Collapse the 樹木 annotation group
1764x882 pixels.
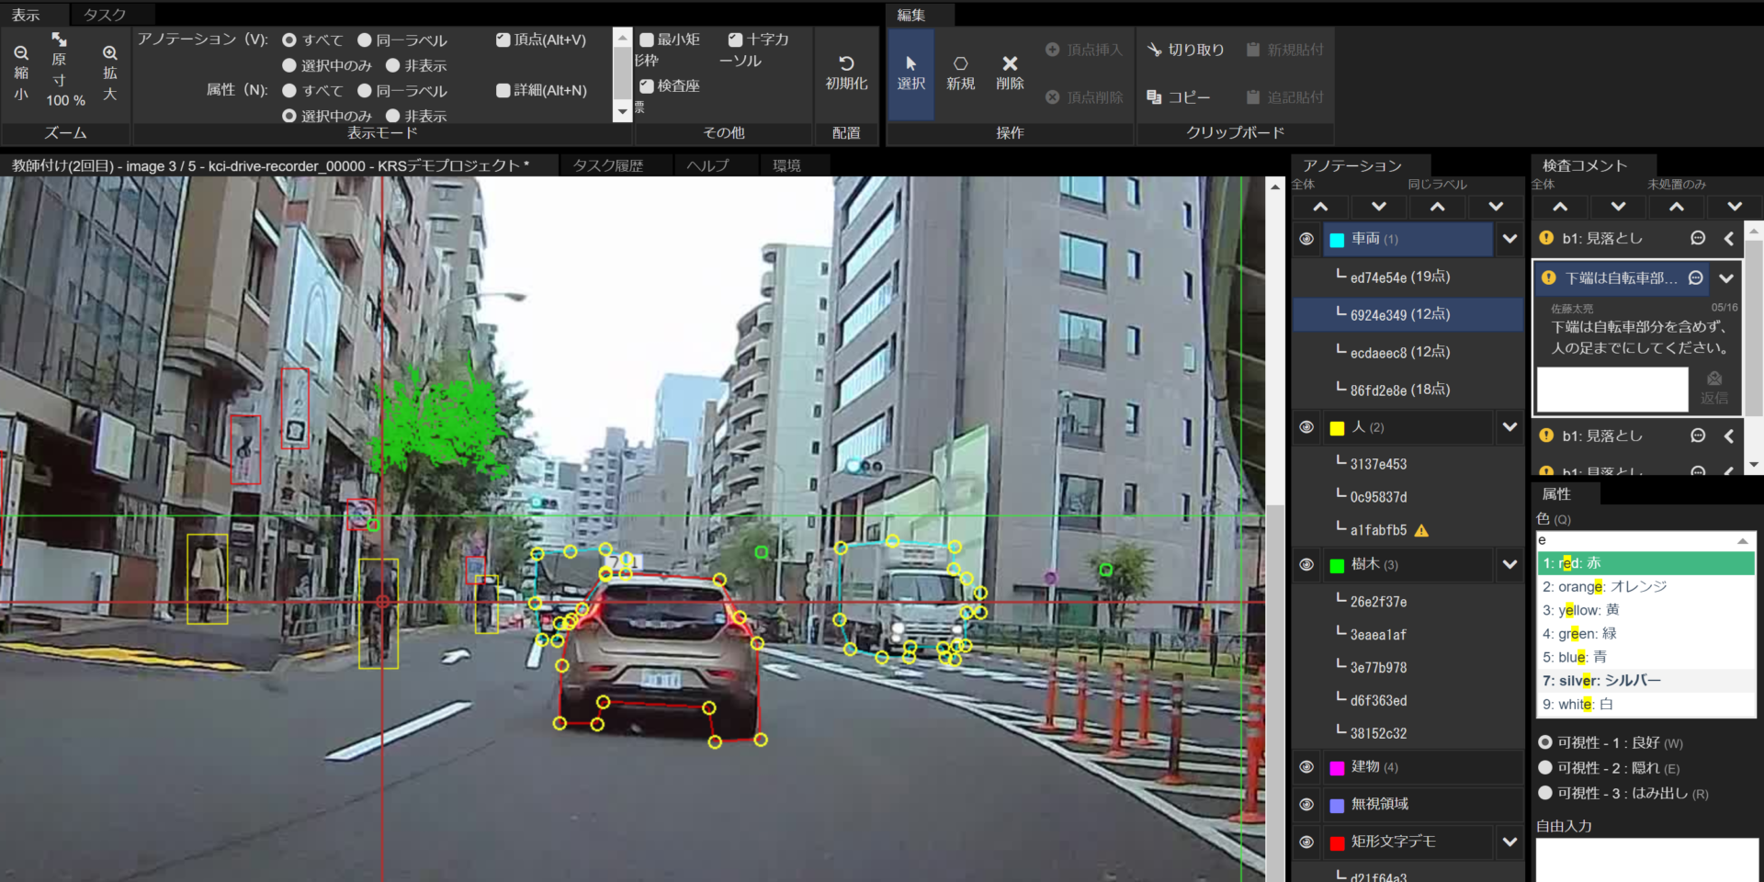[x=1510, y=564]
